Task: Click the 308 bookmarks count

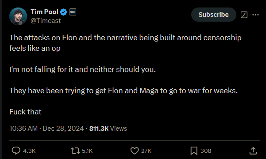Action: click(x=206, y=151)
